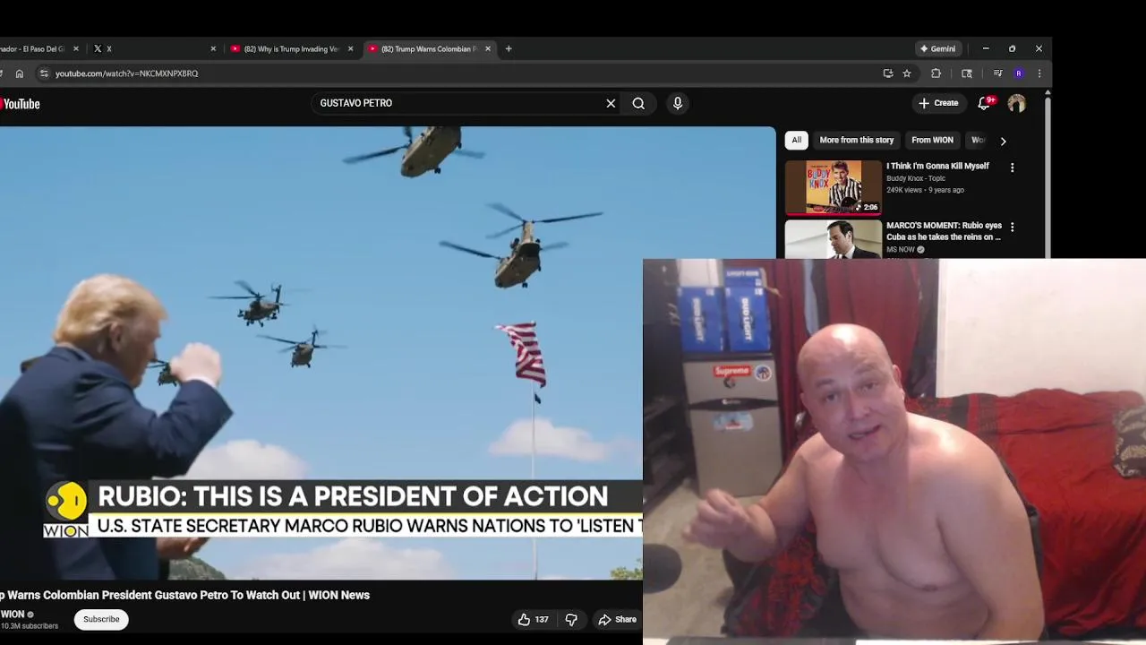The width and height of the screenshot is (1146, 645).
Task: Open the WION channel name link
Action: (x=13, y=615)
